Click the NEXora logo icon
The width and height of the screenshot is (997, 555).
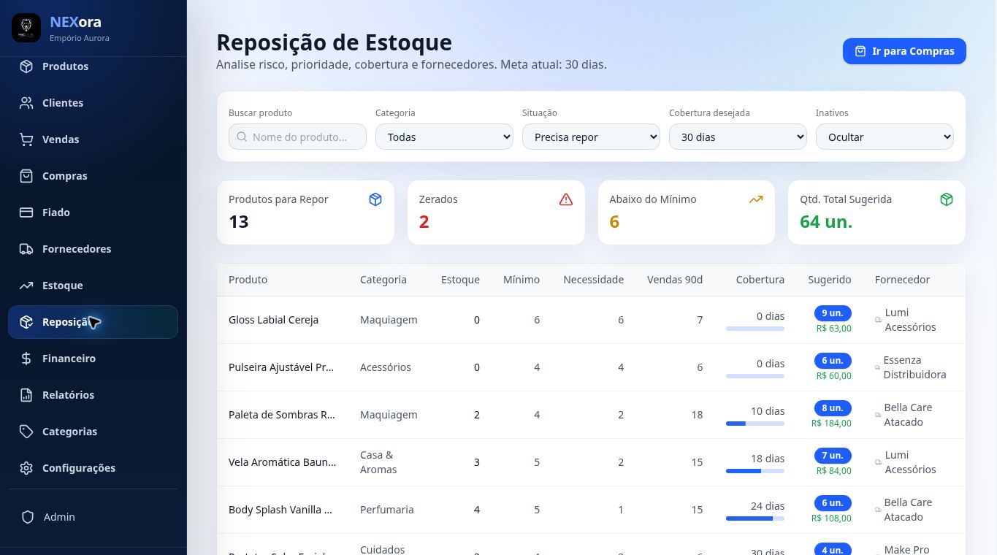pyautogui.click(x=26, y=28)
